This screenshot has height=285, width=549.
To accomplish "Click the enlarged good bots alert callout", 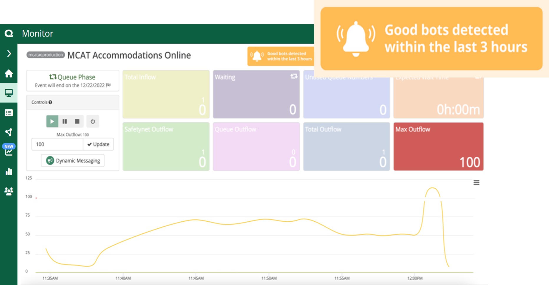I will 431,39.
